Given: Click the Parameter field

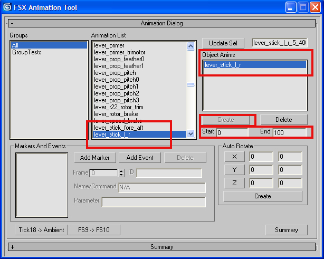Looking at the screenshot, I should click(154, 202).
